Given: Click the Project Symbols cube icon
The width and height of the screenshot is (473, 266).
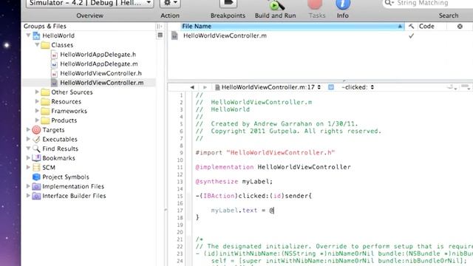Looking at the screenshot, I should pyautogui.click(x=36, y=177).
